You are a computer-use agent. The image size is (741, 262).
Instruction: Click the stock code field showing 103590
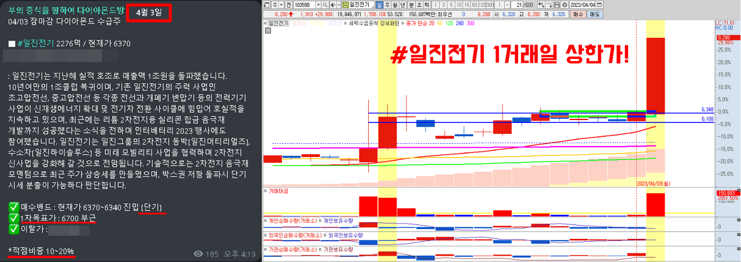[305, 5]
